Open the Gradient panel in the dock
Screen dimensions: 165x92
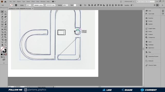tap(151, 34)
